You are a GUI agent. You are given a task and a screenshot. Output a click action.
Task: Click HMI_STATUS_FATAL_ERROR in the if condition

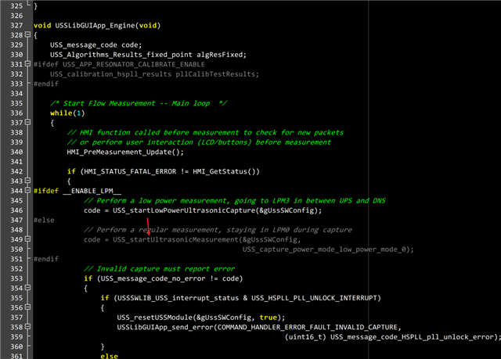pos(130,171)
